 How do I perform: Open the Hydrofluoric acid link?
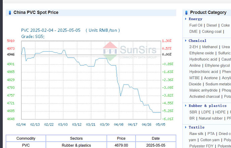203,59
